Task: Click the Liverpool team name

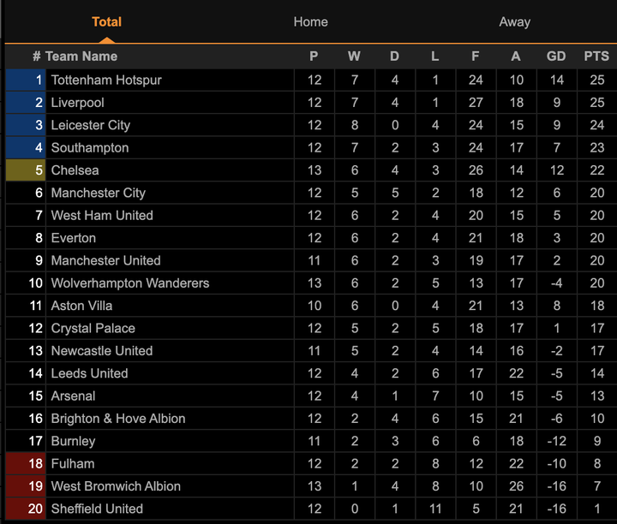Action: 78,103
